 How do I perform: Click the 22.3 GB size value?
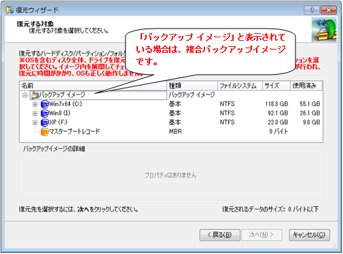pos(278,122)
